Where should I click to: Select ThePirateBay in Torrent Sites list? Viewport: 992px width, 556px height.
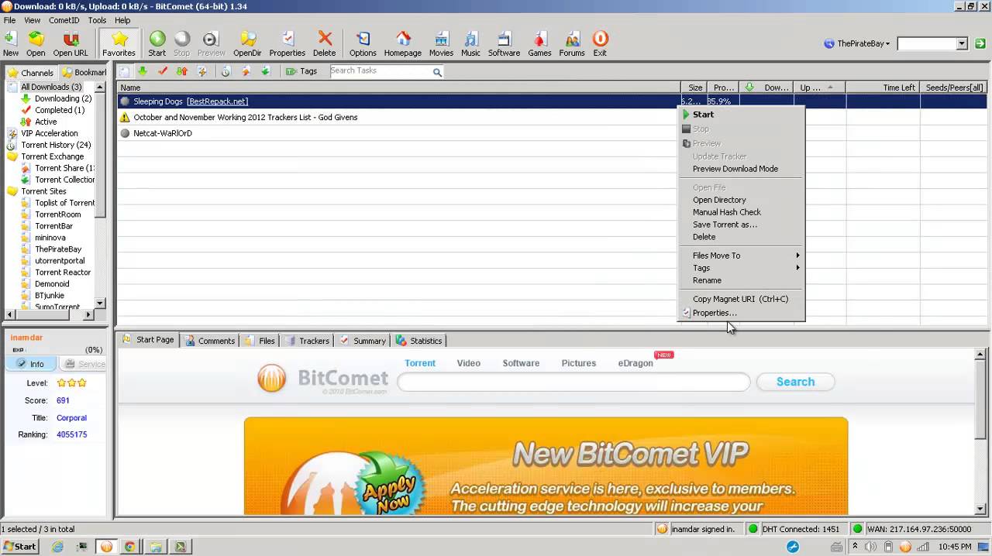[58, 249]
